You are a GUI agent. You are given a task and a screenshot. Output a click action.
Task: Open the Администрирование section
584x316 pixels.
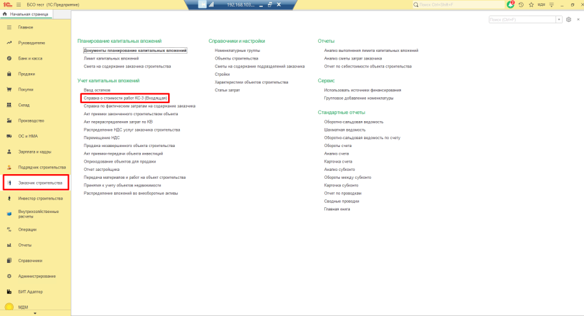tap(36, 276)
